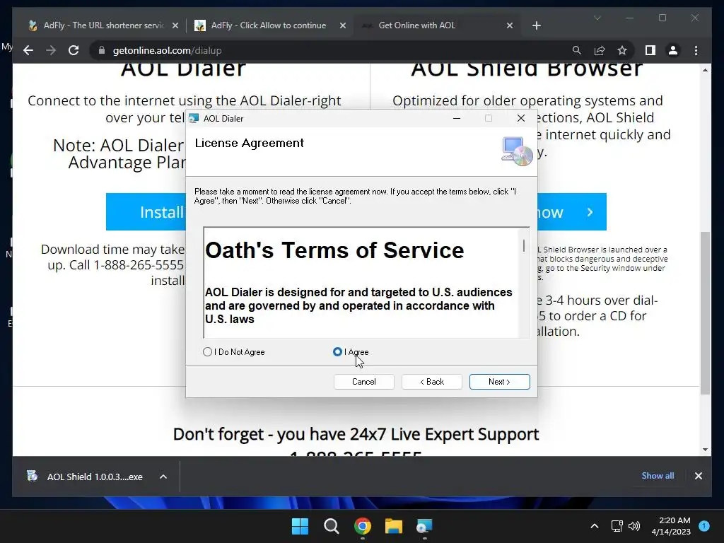Image resolution: width=724 pixels, height=543 pixels.
Task: Cancel the AOL Dialer installation
Action: pyautogui.click(x=364, y=382)
